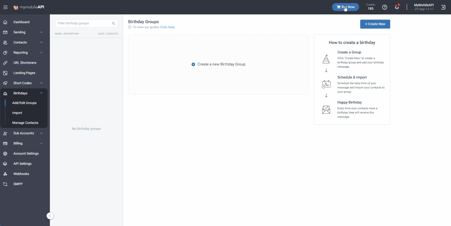Viewport: 451px width, 226px height.
Task: Open Webhooks page
Action: click(21, 174)
